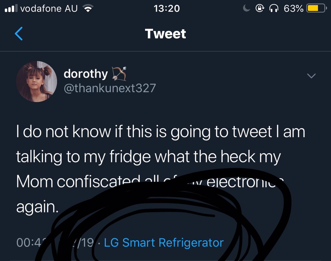Open dorothy's profile picture
Image resolution: width=331 pixels, height=261 pixels.
coord(37,81)
